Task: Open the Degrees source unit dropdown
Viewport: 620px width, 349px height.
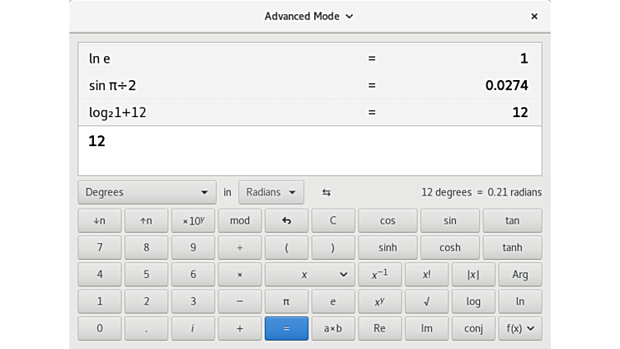Action: pyautogui.click(x=147, y=192)
